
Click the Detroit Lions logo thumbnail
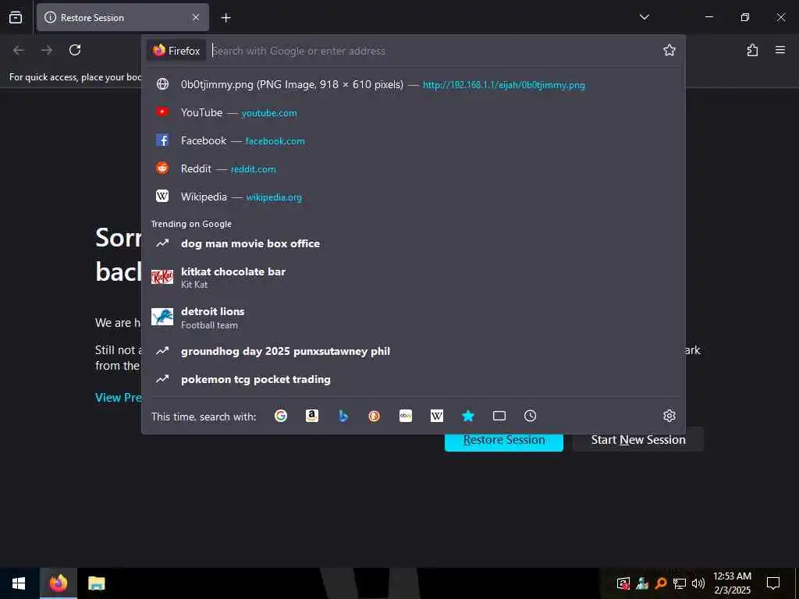(162, 317)
